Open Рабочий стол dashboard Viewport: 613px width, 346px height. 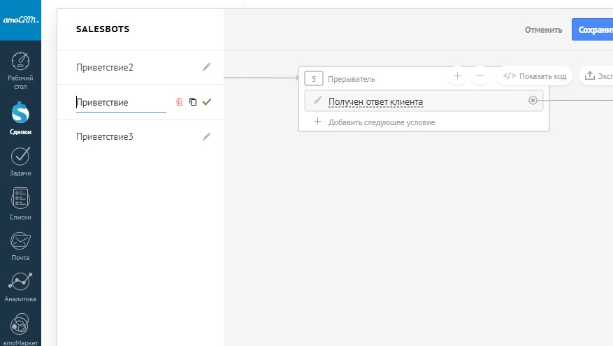tap(20, 68)
